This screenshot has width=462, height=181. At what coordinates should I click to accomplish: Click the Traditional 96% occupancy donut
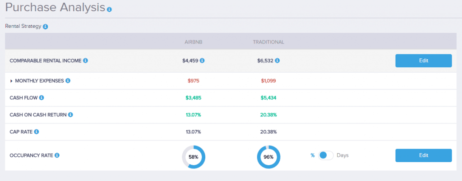(x=268, y=157)
